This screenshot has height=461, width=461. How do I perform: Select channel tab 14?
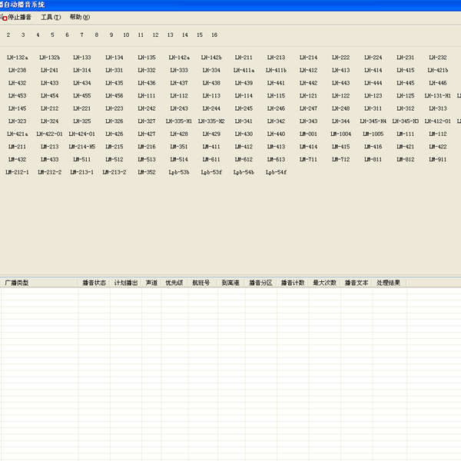tap(185, 35)
